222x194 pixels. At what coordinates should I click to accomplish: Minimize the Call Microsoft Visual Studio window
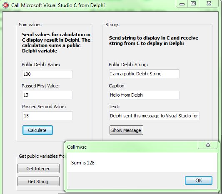(182, 4)
